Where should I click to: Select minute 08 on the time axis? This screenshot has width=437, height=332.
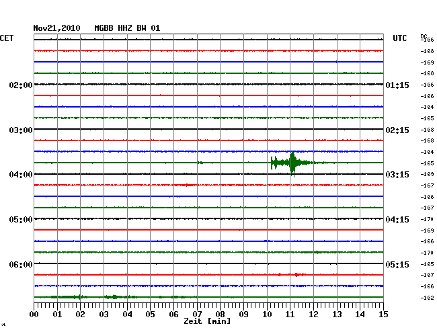coord(220,314)
